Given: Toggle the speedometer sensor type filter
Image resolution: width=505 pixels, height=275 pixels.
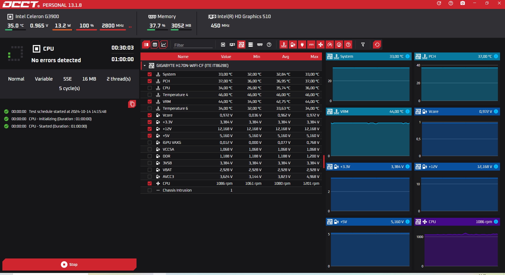Looking at the screenshot, I should pyautogui.click(x=330, y=45).
